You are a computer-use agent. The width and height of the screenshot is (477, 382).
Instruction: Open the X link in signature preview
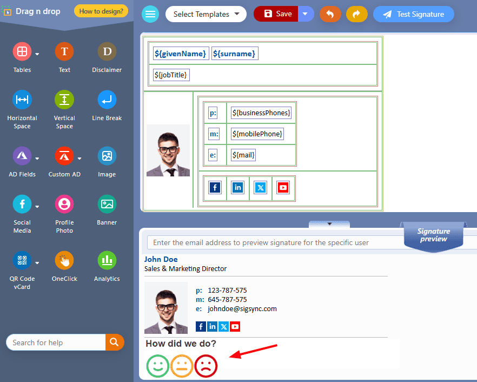click(x=223, y=327)
